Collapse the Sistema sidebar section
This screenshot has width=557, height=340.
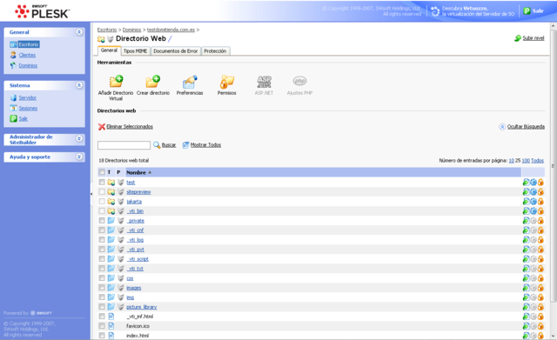79,85
